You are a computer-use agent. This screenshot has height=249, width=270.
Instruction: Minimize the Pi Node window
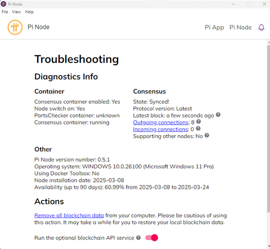233,4
